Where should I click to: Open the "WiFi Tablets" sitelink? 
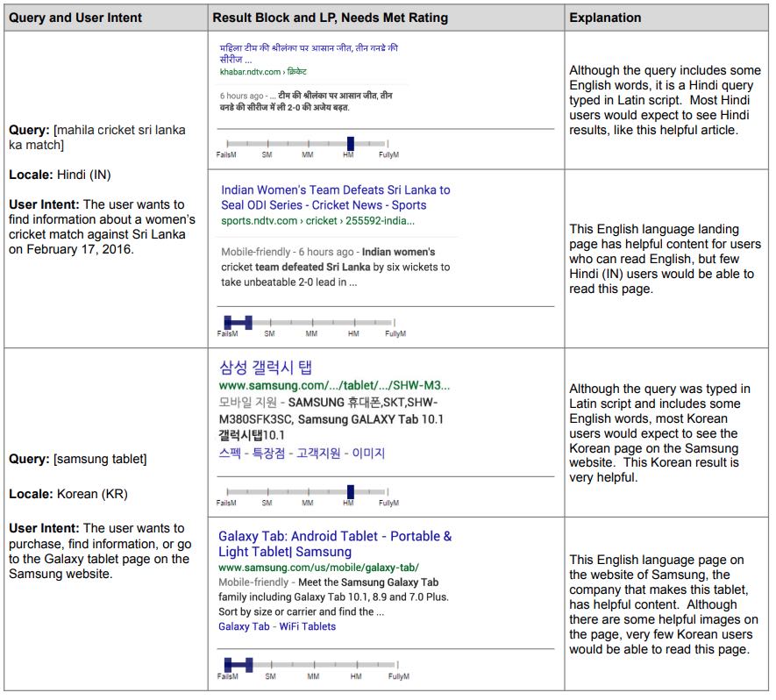click(x=307, y=626)
